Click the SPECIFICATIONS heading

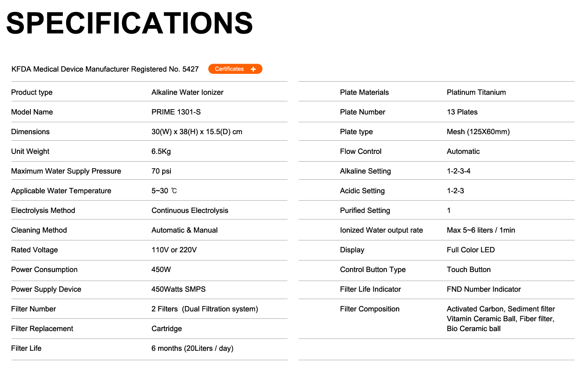(129, 23)
